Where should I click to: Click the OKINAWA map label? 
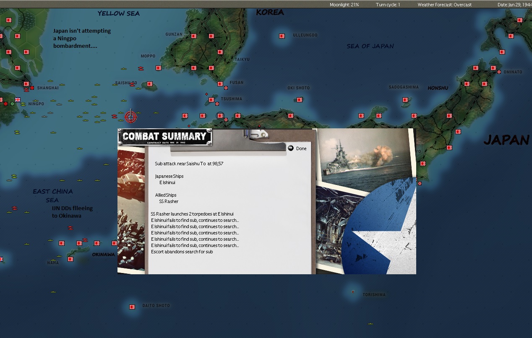click(x=103, y=255)
